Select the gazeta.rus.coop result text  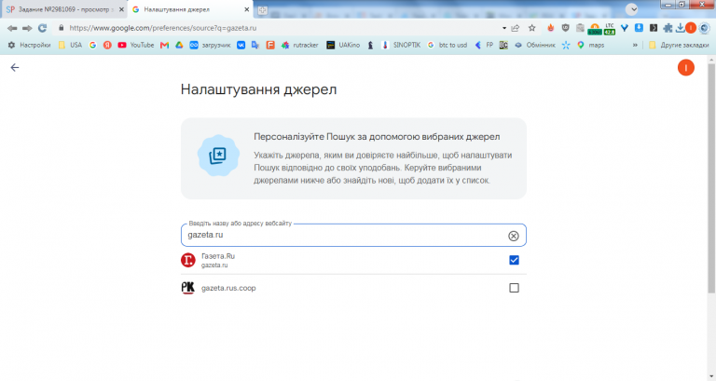228,288
